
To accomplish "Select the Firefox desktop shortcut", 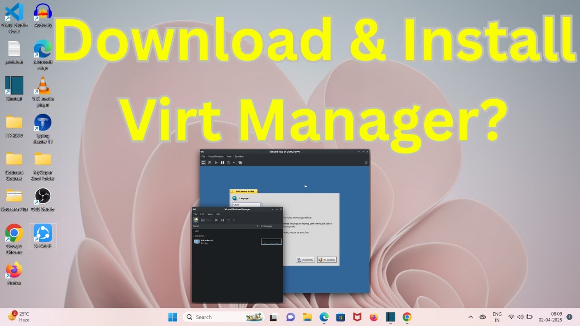I will coord(14,273).
